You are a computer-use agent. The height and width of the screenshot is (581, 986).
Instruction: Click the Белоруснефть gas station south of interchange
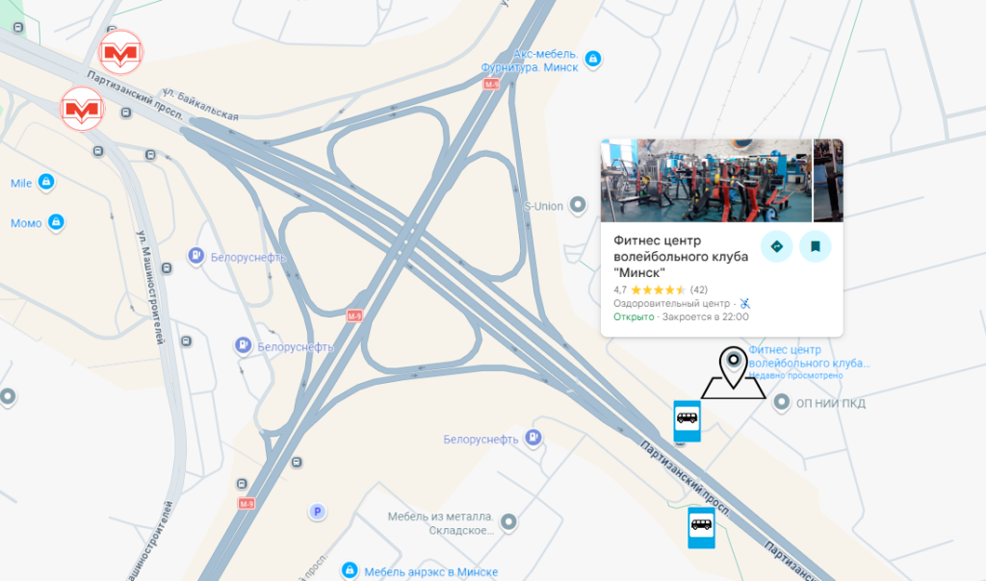(533, 438)
